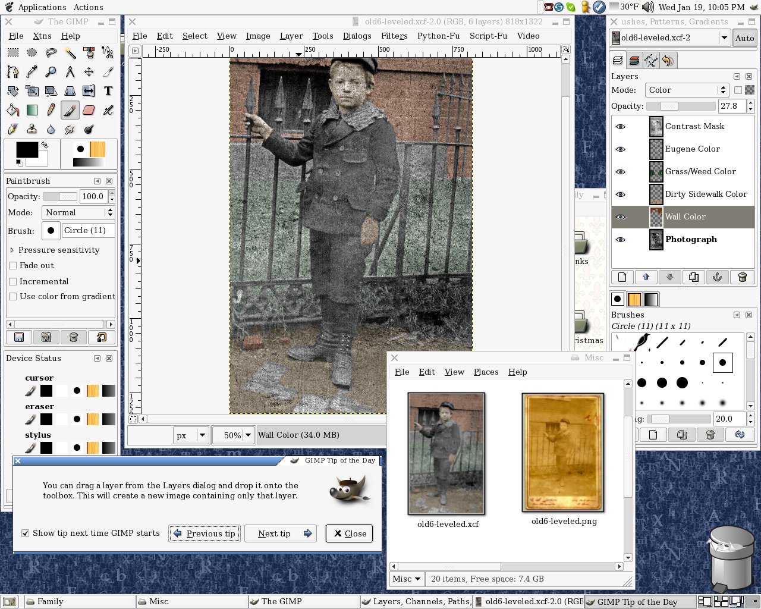761x609 pixels.
Task: Select the Scale tool
Action: (x=32, y=91)
